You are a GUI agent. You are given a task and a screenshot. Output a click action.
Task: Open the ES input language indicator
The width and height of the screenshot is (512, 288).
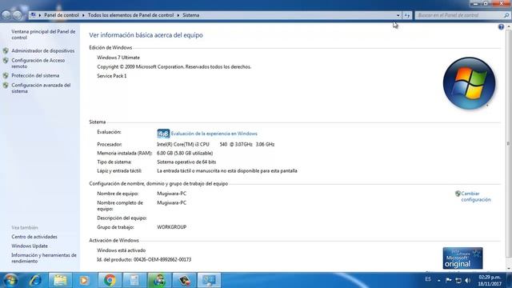(428, 279)
